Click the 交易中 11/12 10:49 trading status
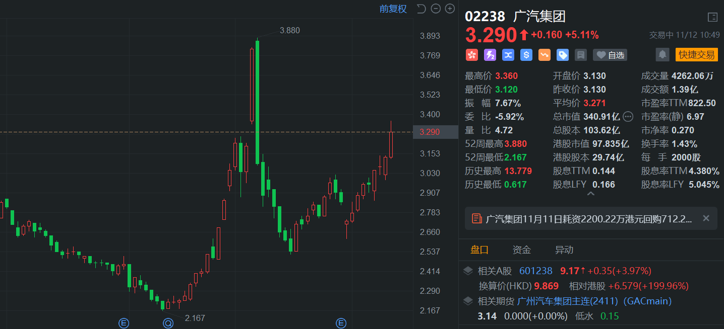This screenshot has width=724, height=329. 684,35
